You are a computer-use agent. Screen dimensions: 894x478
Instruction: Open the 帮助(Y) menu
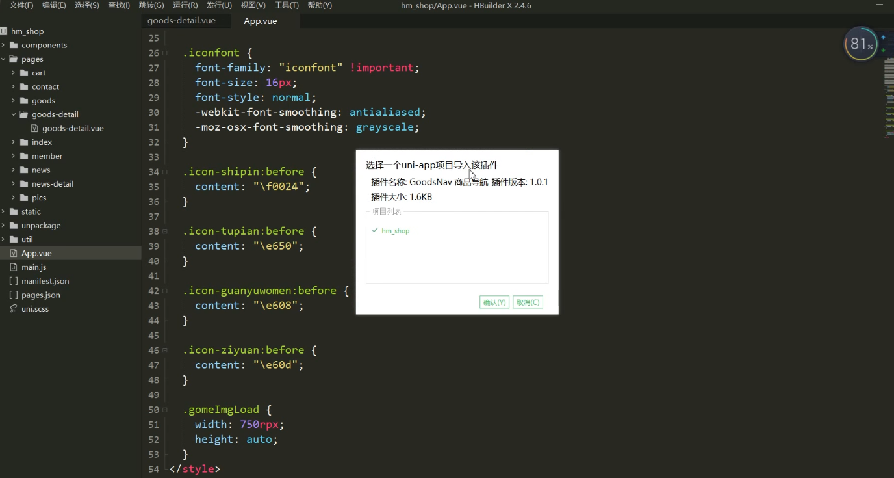click(x=320, y=5)
